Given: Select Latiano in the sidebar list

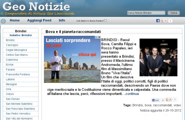Looking at the screenshot, I should (10, 79).
